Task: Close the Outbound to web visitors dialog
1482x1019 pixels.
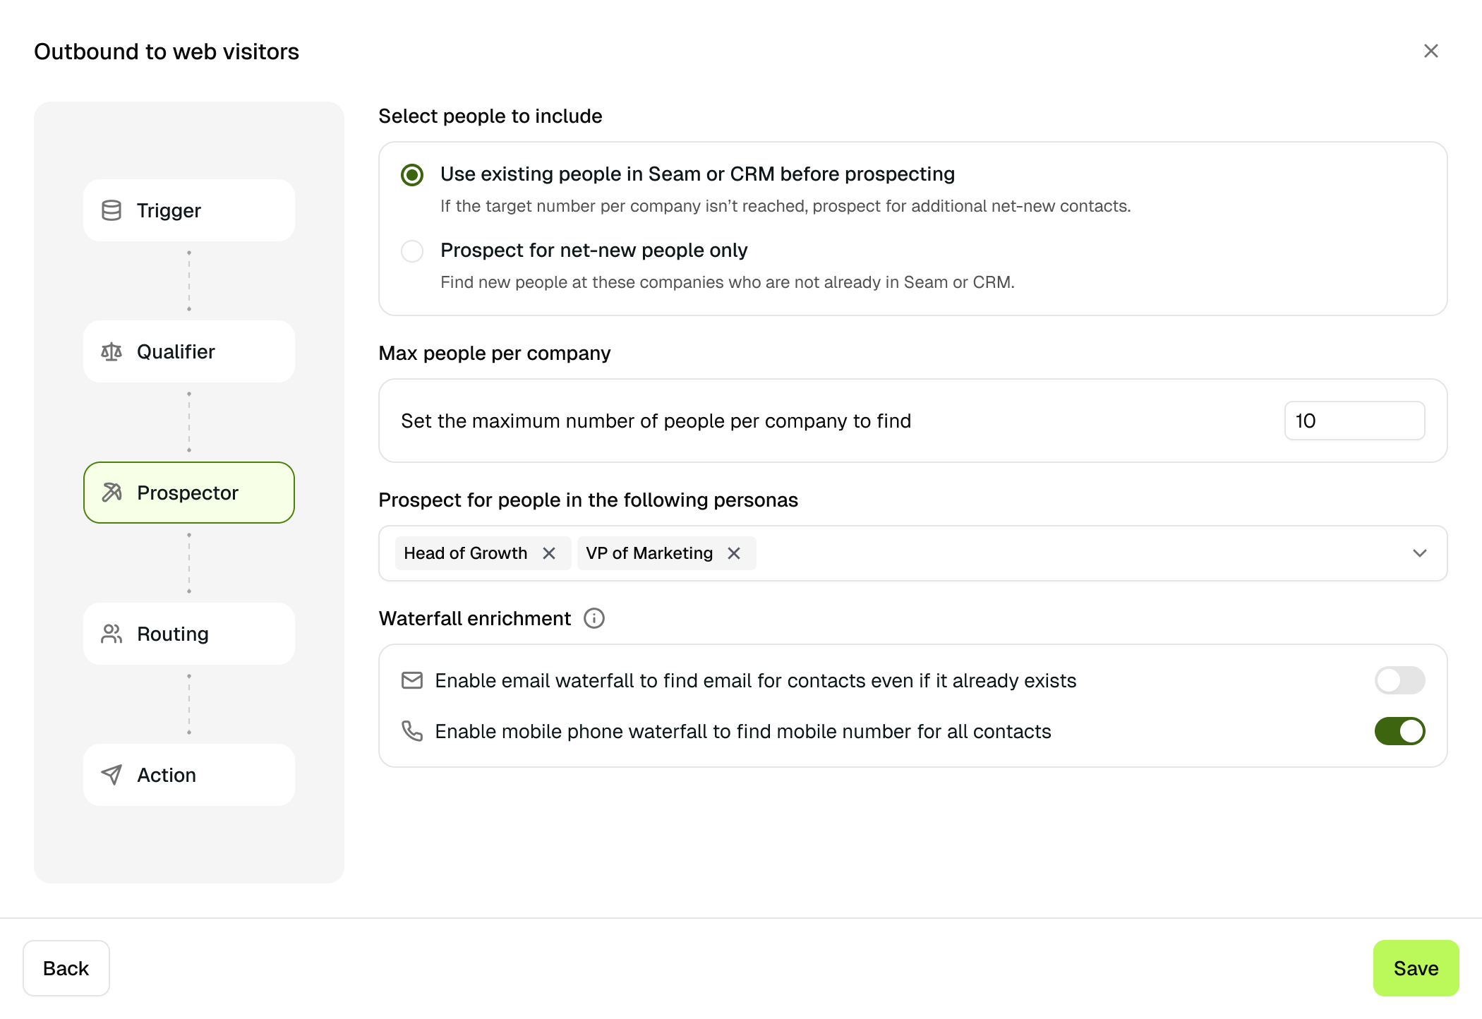Action: coord(1431,51)
